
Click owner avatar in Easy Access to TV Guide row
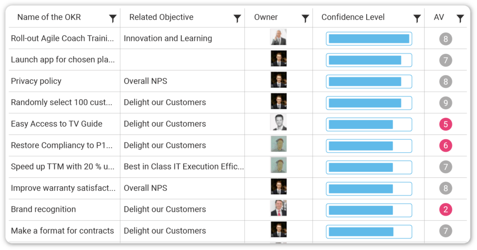point(279,123)
